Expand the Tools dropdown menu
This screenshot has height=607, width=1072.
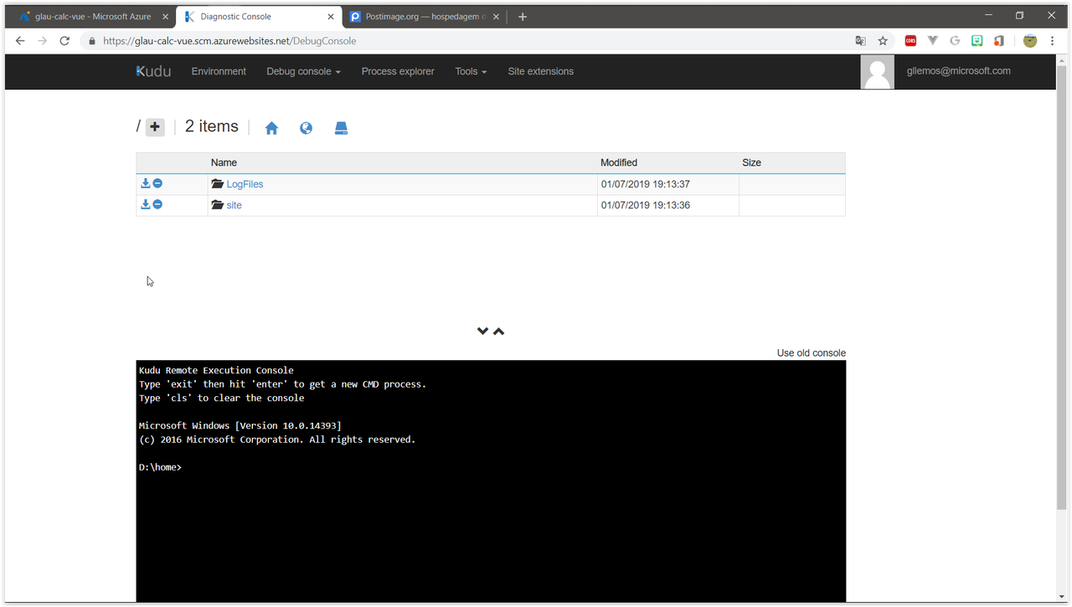click(471, 71)
